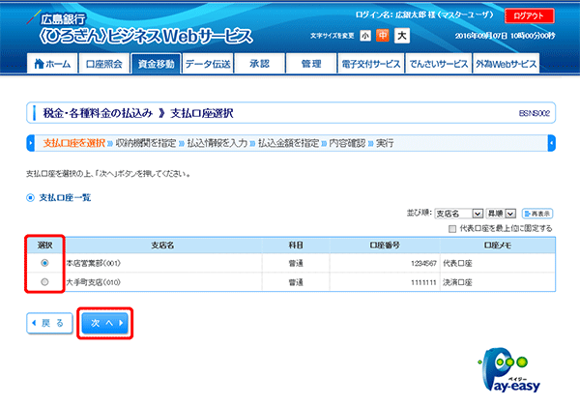Viewport: 580px width, 405px height.
Task: Open the 資金移動 tab
Action: pos(156,64)
